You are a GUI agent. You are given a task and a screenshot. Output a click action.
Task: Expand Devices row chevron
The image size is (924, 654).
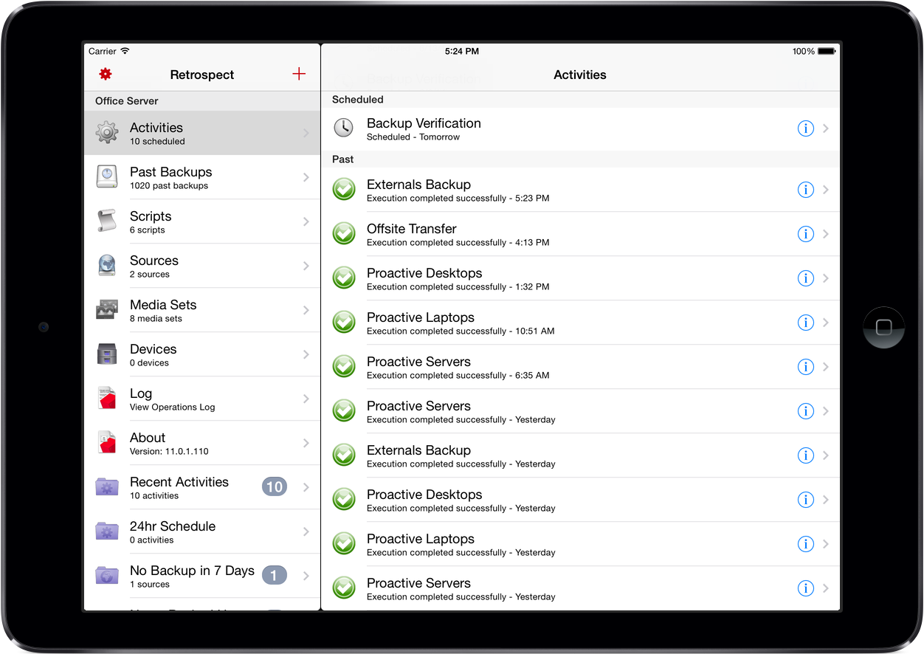tap(306, 354)
